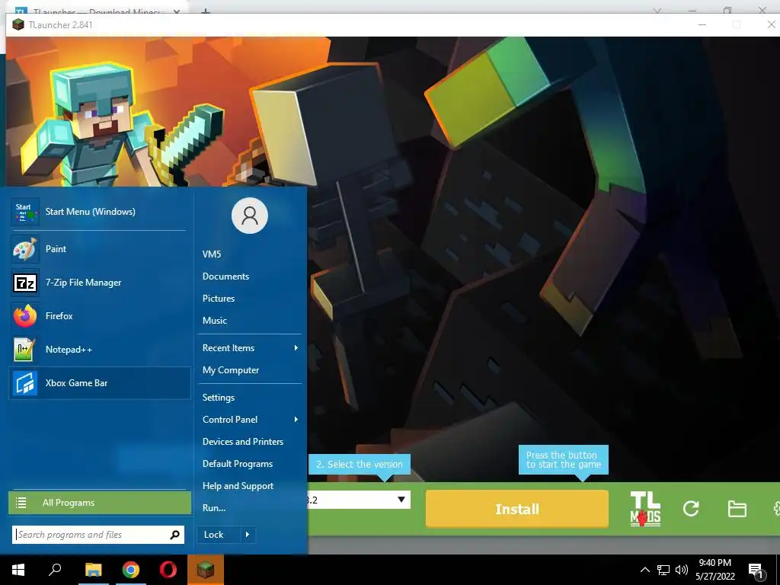Open Notepad++ from the start menu

100,350
